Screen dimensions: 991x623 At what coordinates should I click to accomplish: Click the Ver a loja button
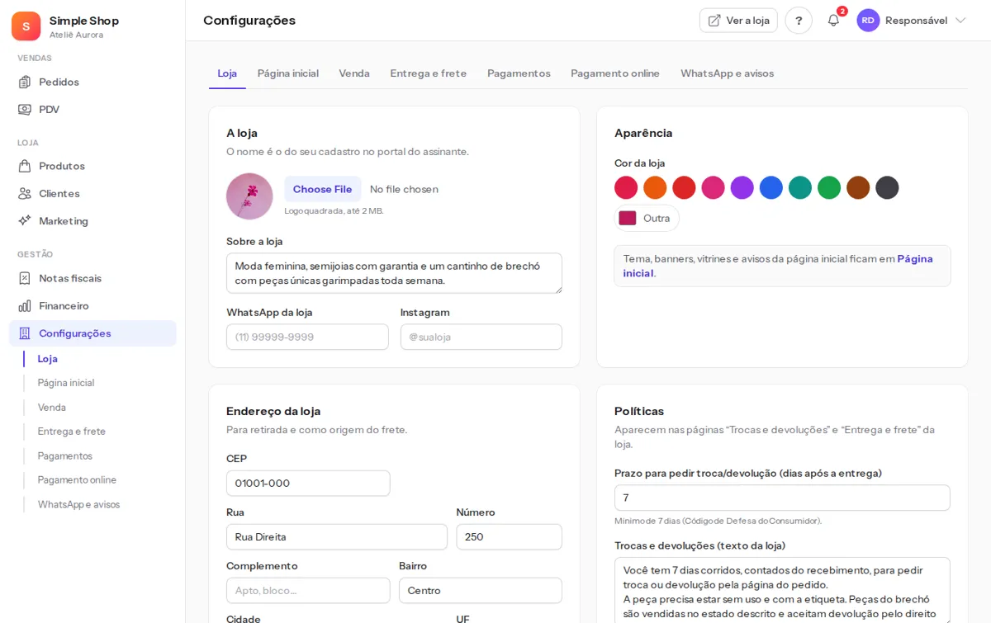pyautogui.click(x=738, y=21)
